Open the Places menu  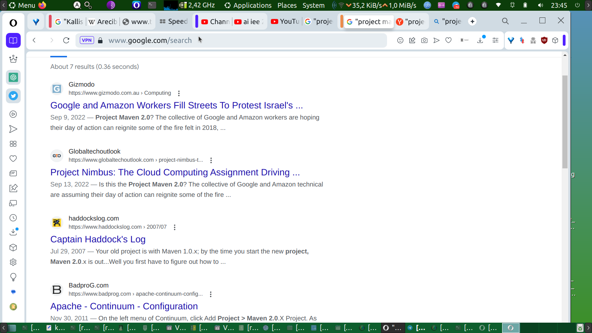pos(287,5)
